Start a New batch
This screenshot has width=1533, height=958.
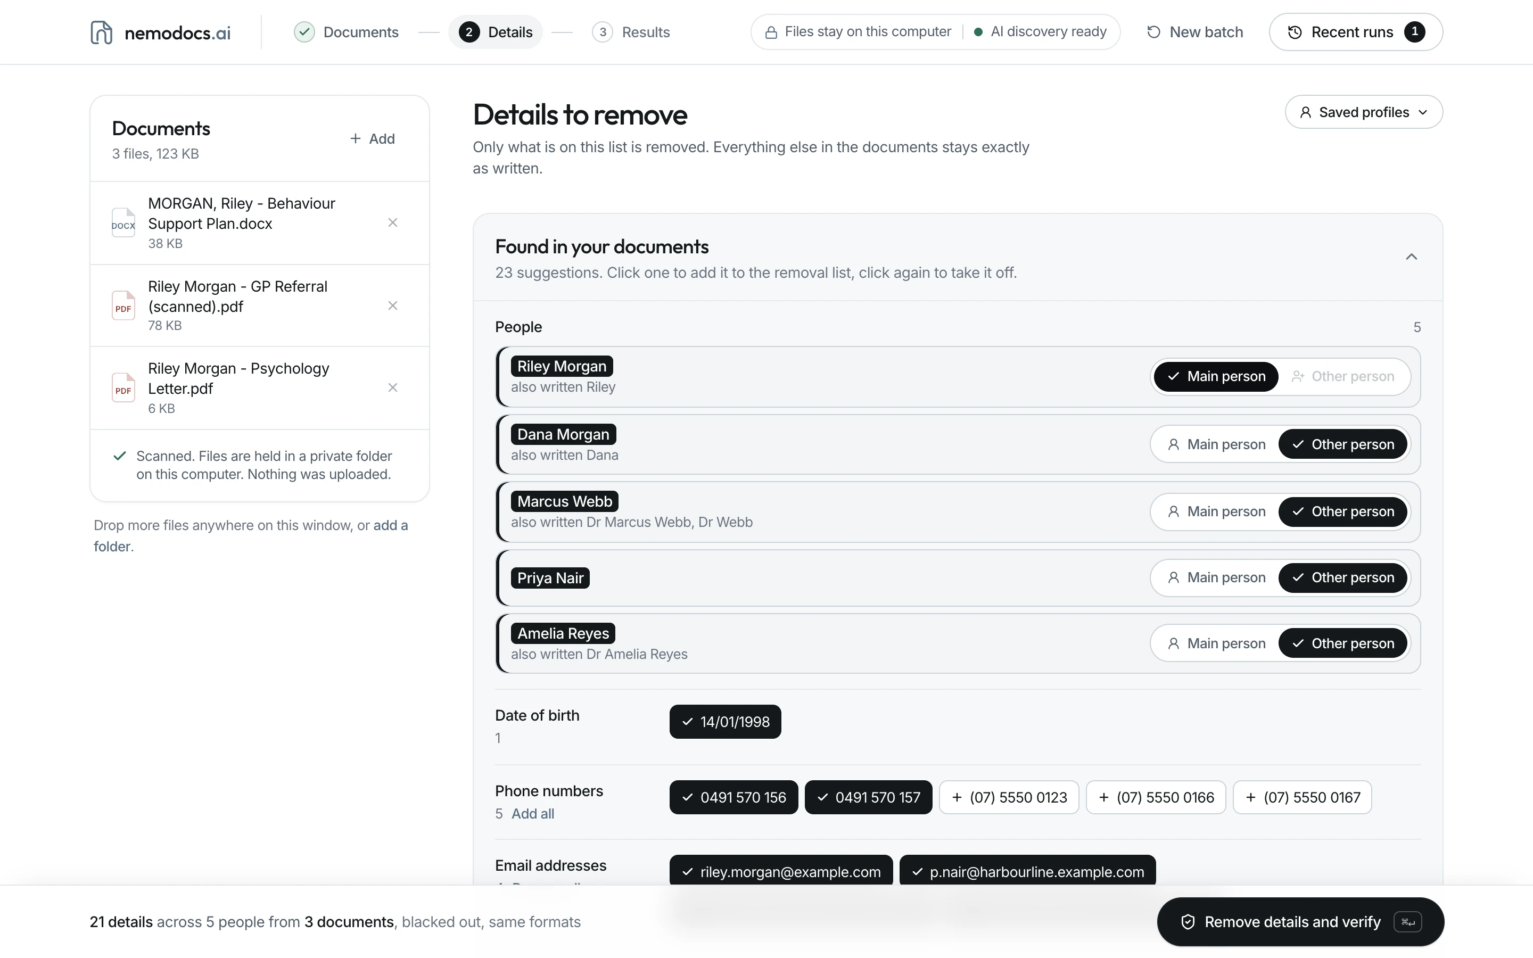[1194, 32]
